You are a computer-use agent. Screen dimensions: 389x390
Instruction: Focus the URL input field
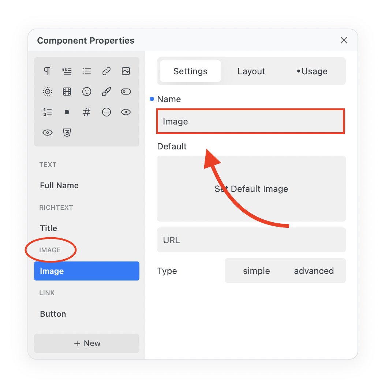point(251,240)
